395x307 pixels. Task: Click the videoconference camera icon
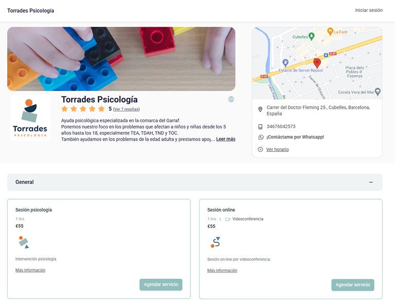pyautogui.click(x=228, y=219)
